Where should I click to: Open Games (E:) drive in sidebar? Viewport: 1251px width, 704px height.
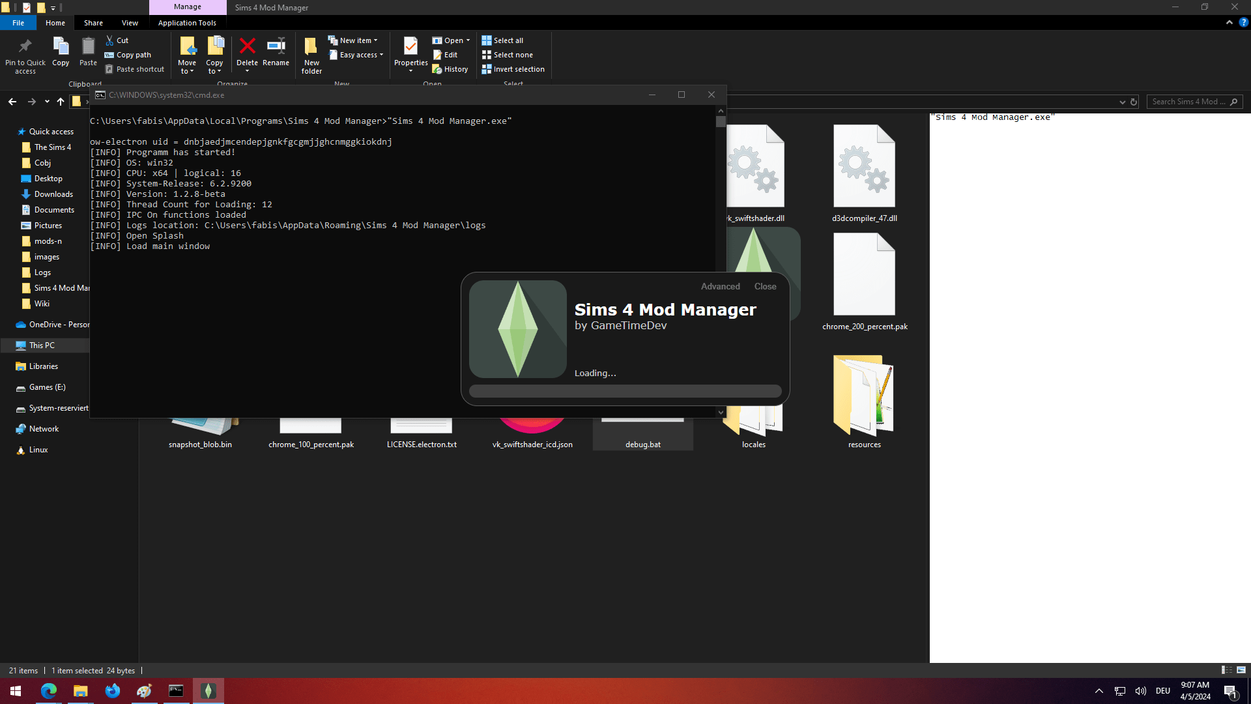click(47, 387)
